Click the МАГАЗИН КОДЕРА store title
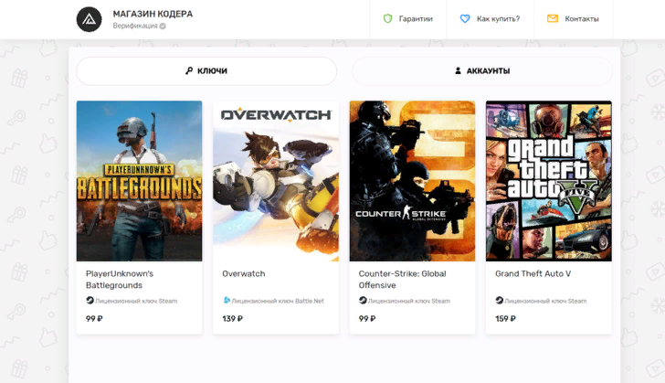The height and width of the screenshot is (383, 665). [153, 14]
